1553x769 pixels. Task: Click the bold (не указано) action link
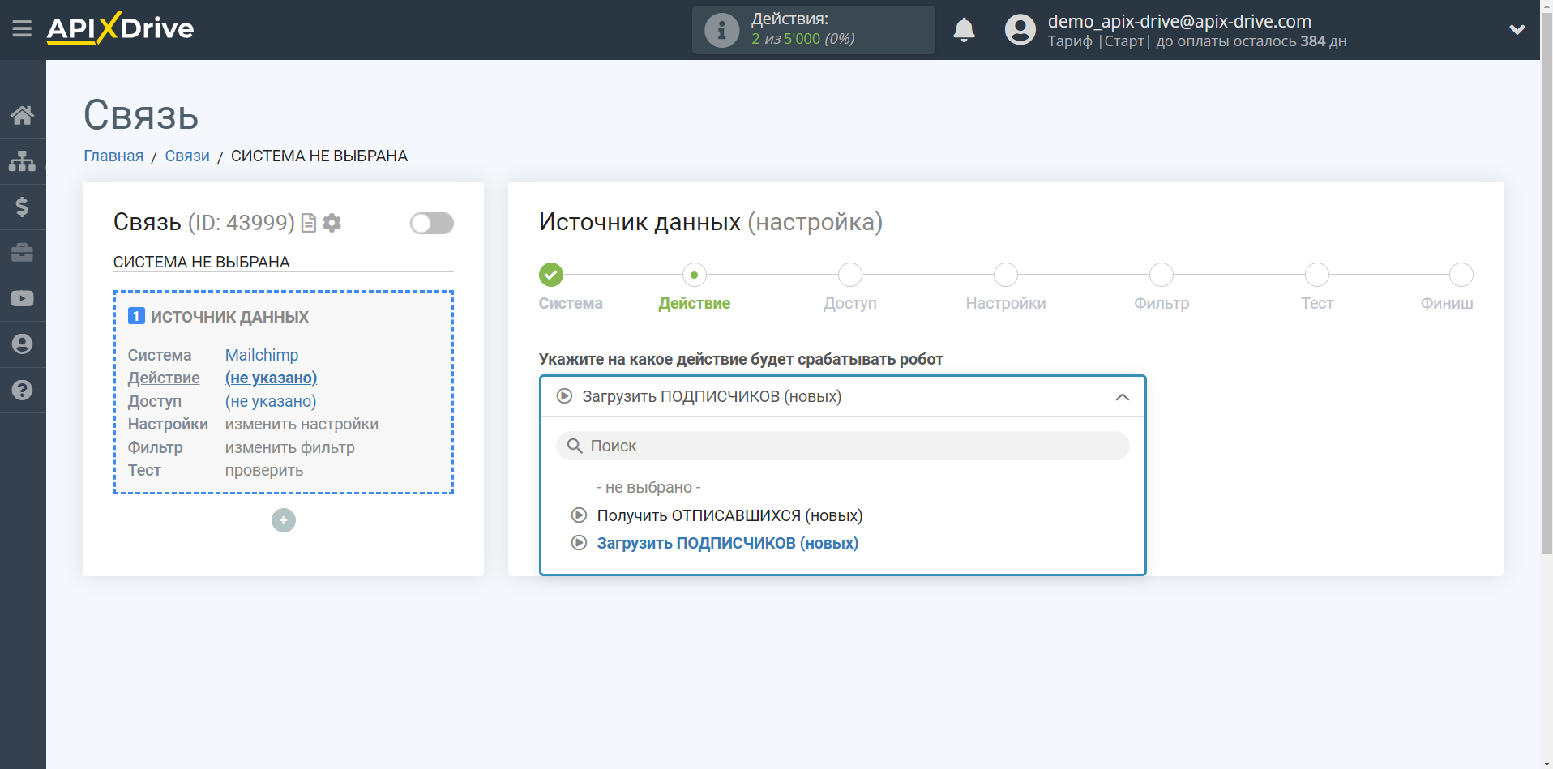[271, 378]
